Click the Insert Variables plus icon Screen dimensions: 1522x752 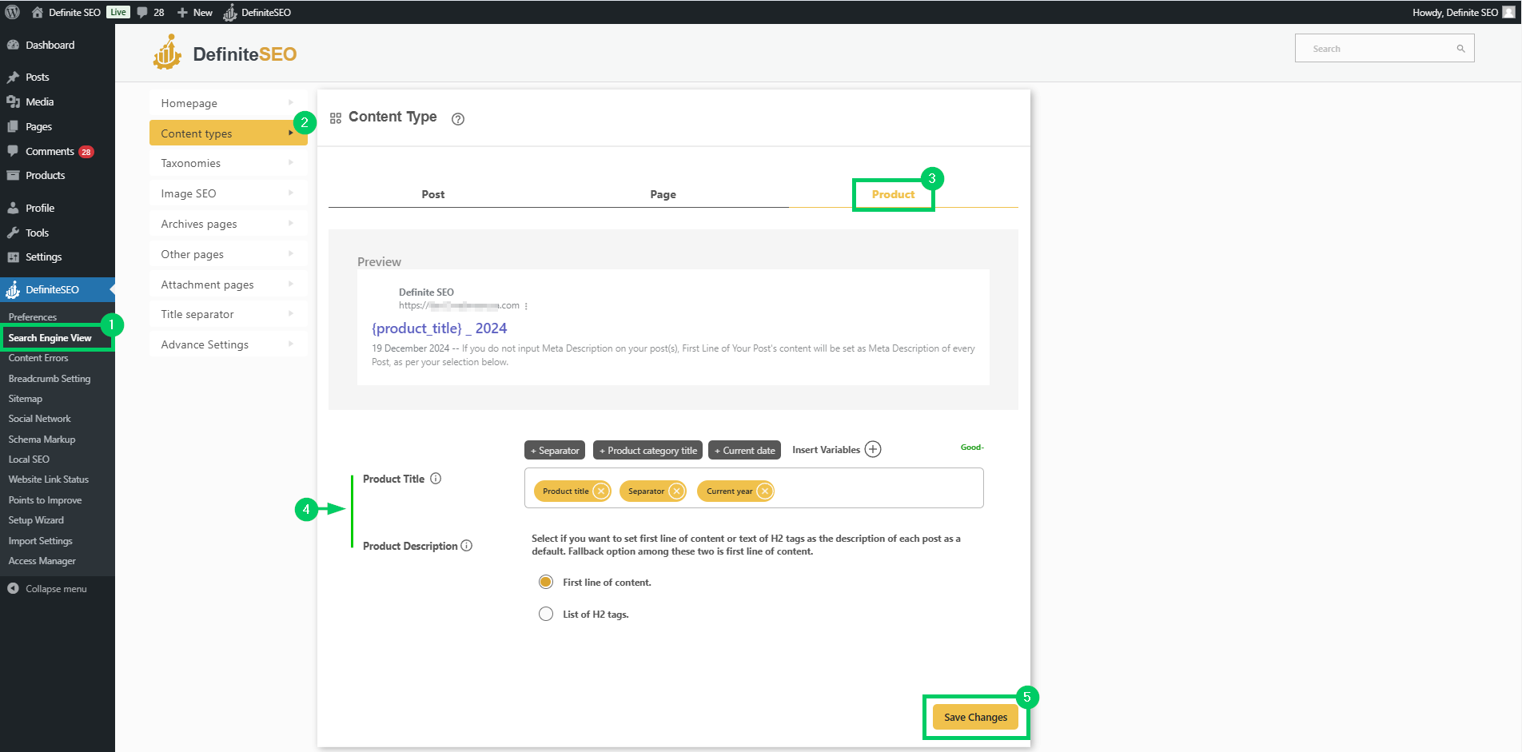point(873,449)
